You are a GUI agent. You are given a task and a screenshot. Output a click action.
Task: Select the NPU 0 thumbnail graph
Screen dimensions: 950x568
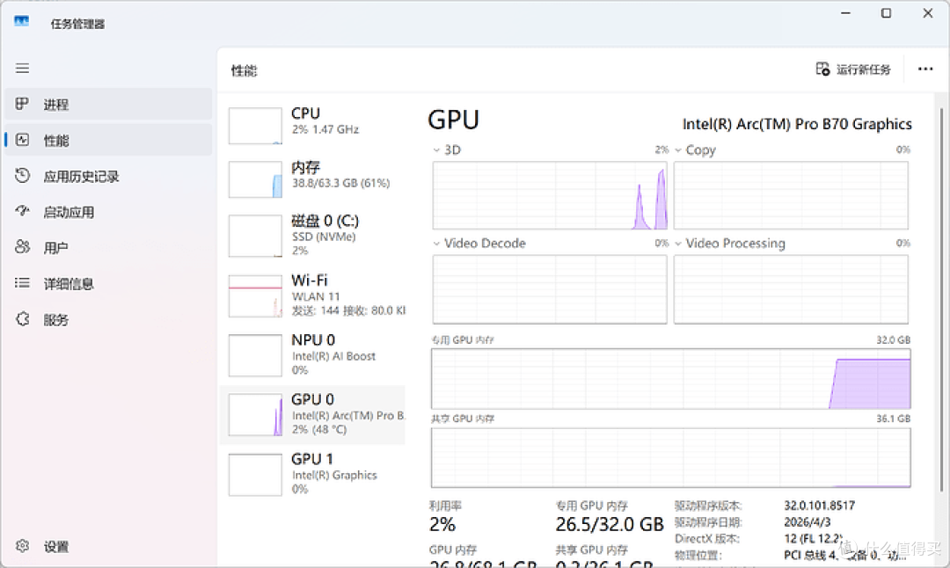coord(255,355)
